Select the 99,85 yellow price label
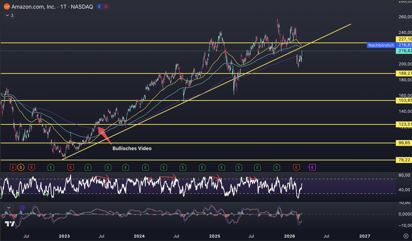 tap(404, 143)
